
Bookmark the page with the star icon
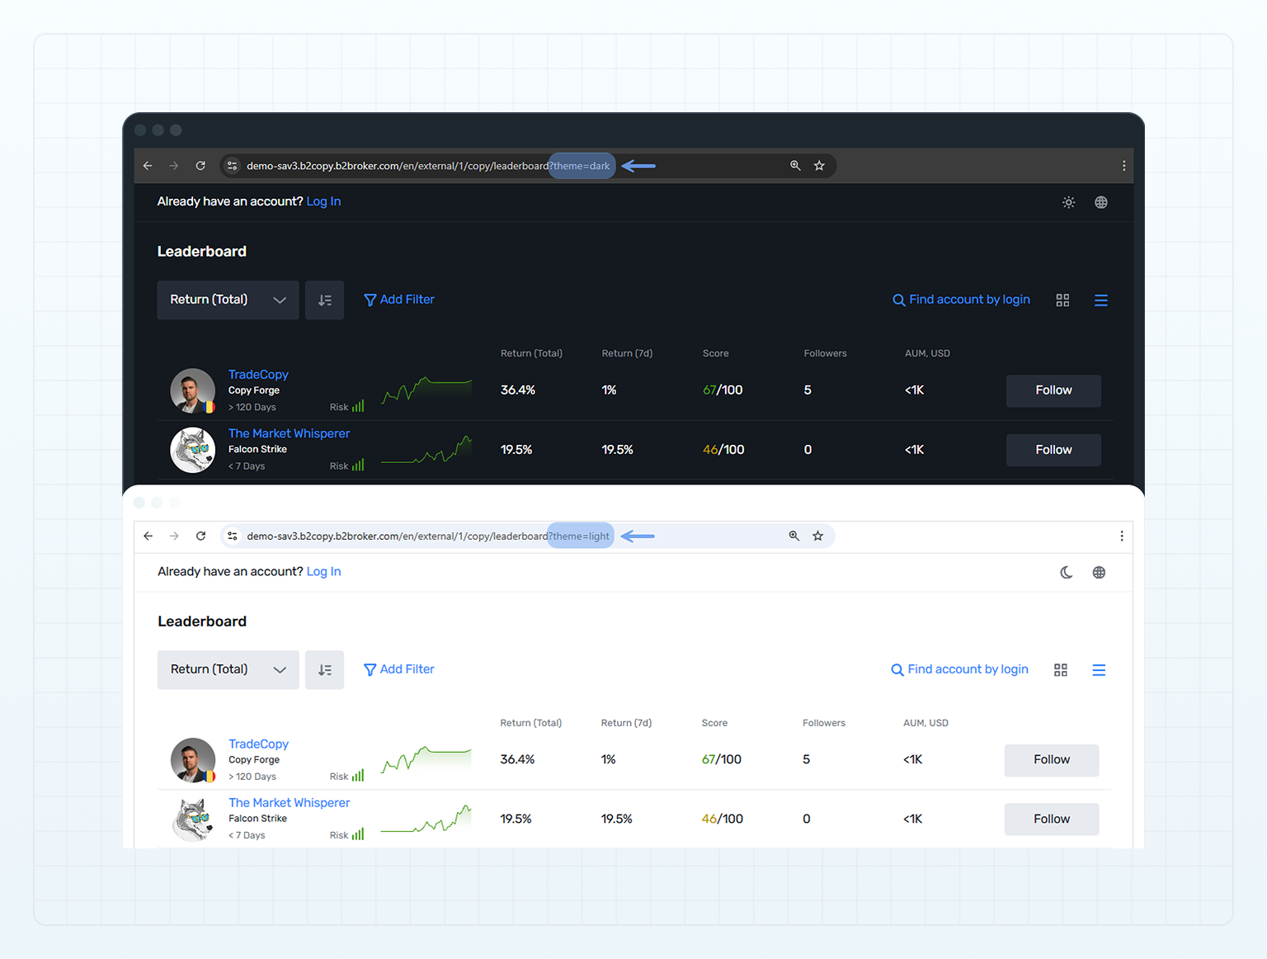tap(819, 165)
